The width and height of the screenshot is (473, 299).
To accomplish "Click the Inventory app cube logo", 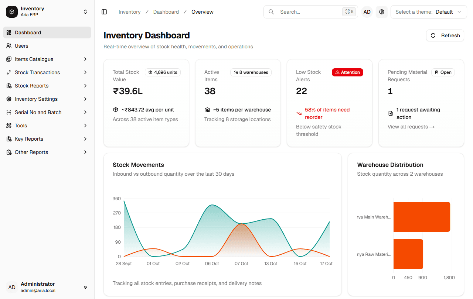I will [12, 12].
